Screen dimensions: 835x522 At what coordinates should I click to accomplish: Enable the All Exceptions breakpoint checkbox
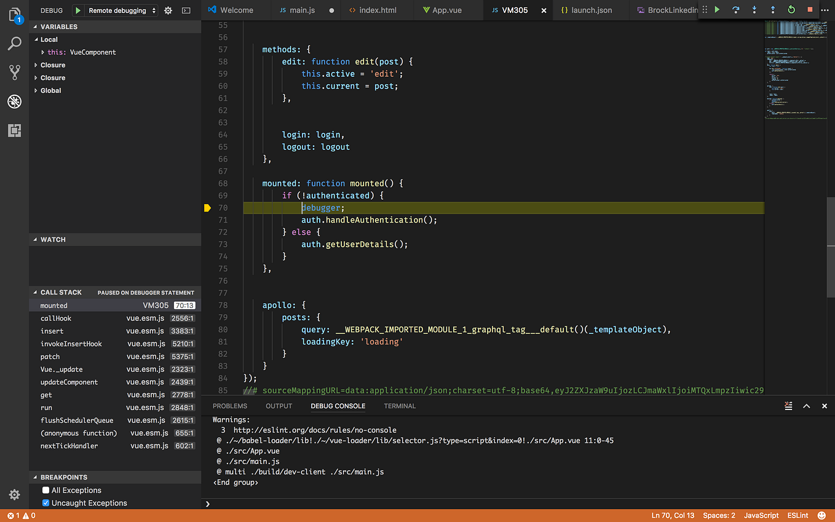(46, 490)
